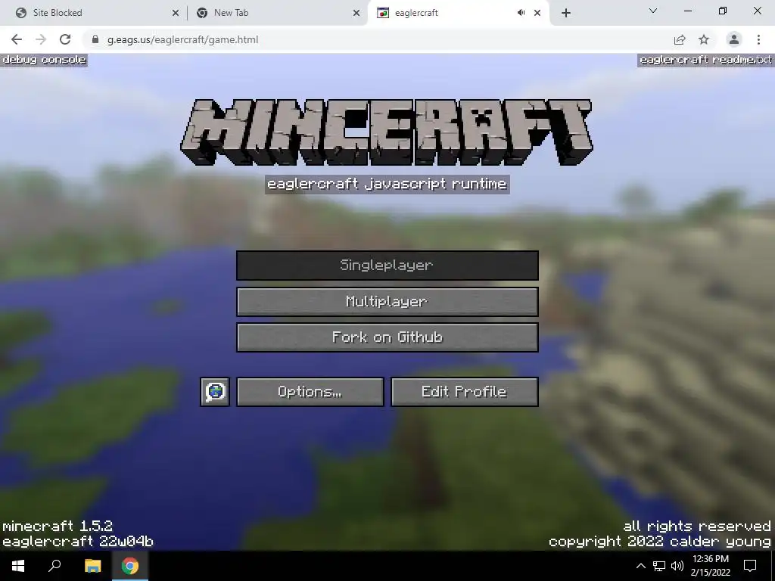Click 'all rights reserved' text
Viewport: 775px width, 581px height.
(697, 526)
